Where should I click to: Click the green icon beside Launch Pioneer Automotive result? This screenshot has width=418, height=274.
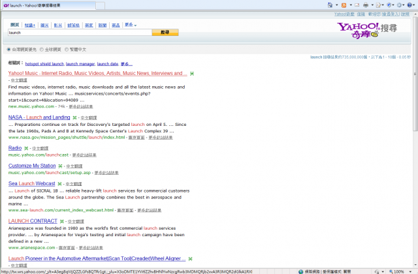click(x=190, y=259)
